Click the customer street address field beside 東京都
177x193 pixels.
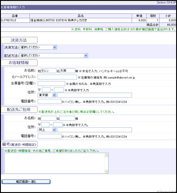tap(95, 95)
